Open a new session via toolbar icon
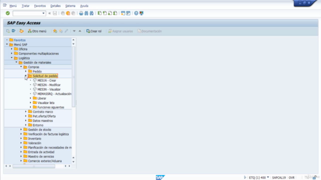This screenshot has width=321, height=180. point(123,13)
